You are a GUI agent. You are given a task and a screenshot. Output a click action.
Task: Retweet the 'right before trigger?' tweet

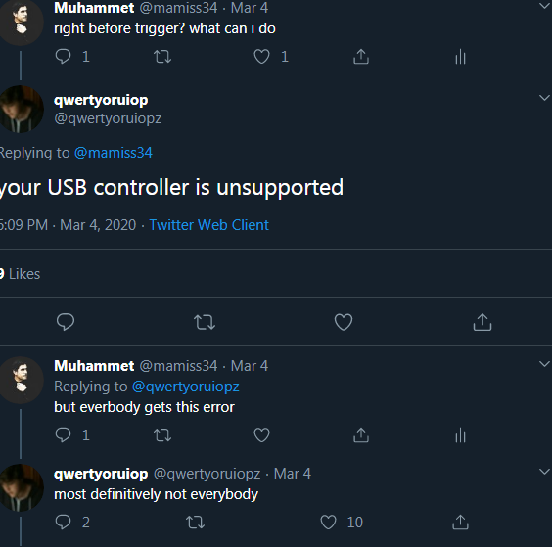pos(162,57)
